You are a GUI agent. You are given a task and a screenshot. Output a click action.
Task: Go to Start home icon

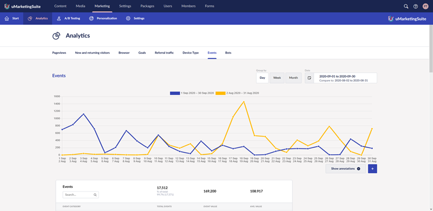pyautogui.click(x=7, y=18)
